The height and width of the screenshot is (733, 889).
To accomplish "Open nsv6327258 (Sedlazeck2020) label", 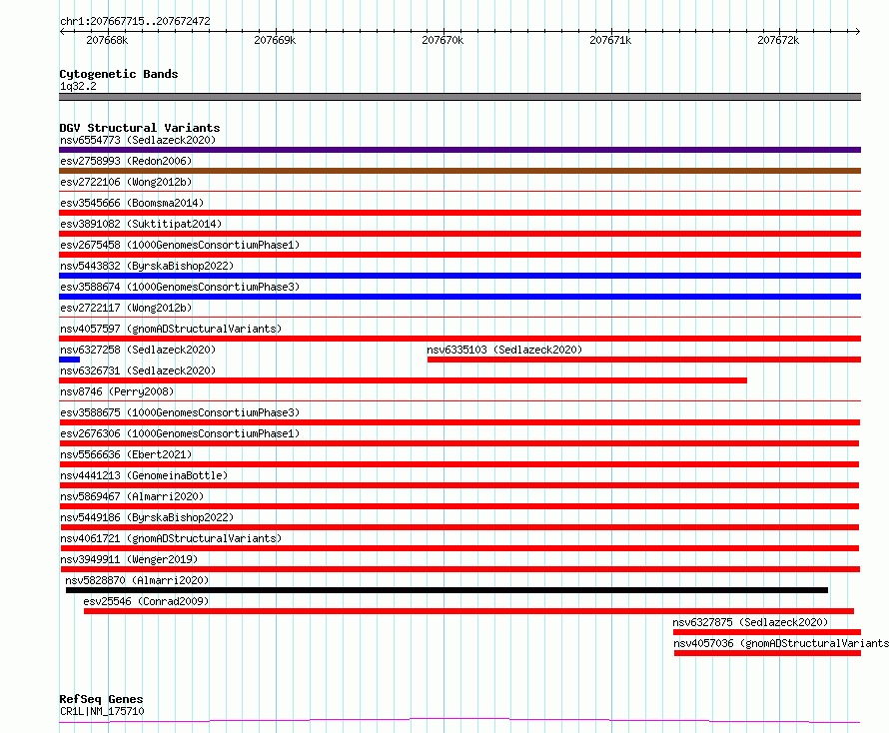I will pyautogui.click(x=138, y=350).
